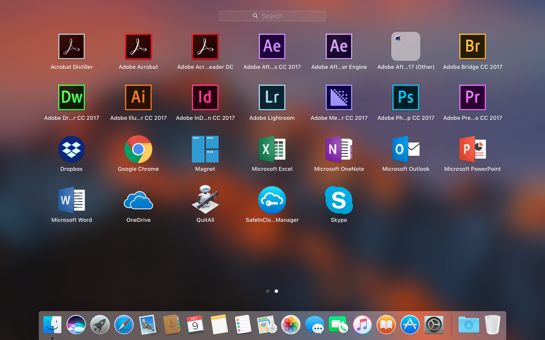This screenshot has height=340, width=545.
Task: Open the Calendar app in Dock
Action: pos(195,325)
